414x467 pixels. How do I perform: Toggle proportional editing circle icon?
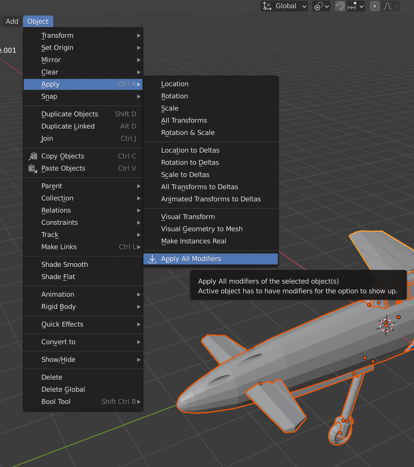pyautogui.click(x=375, y=6)
